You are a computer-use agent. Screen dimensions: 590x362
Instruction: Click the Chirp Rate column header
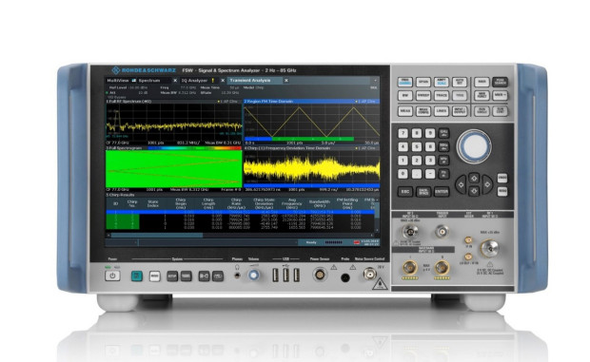click(236, 203)
